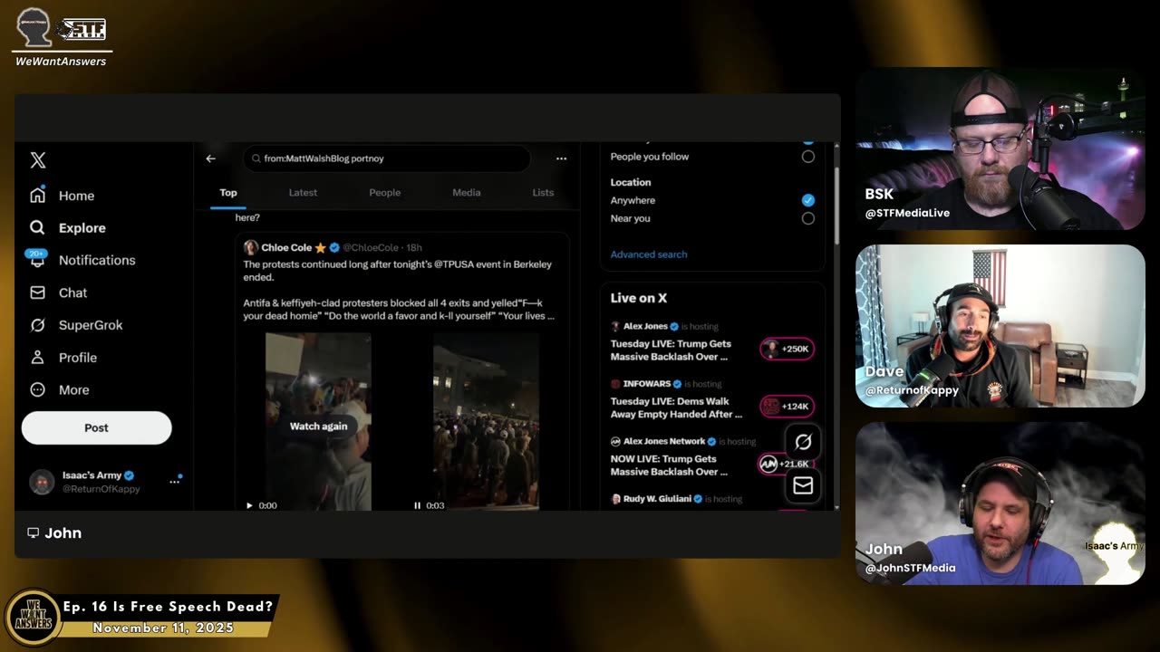Go back with the arrow icon
Viewport: 1160px width, 652px height.
tap(211, 158)
